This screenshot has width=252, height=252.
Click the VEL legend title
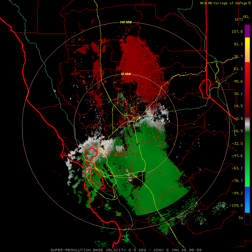pos(246,17)
